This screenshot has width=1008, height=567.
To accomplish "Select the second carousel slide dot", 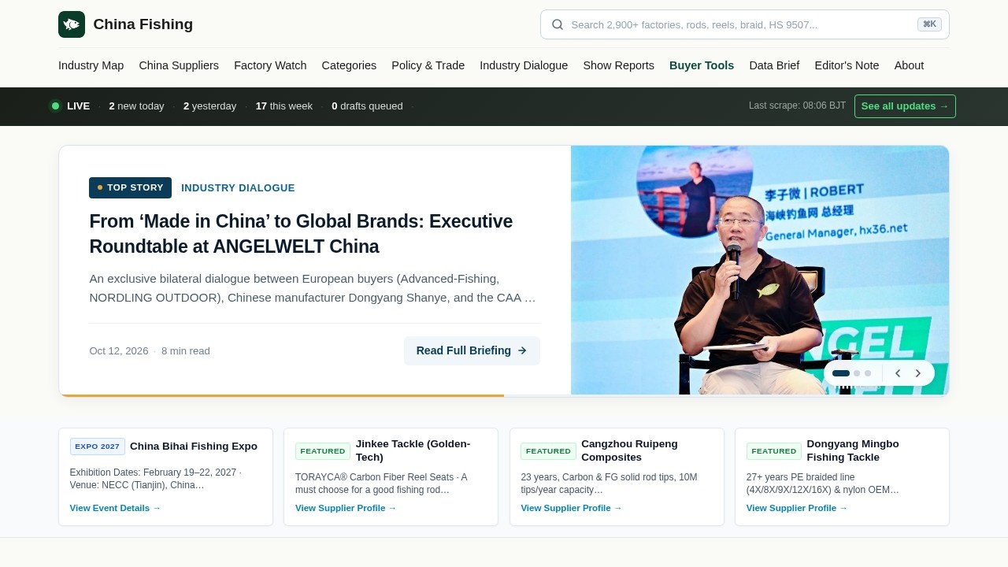I will tap(857, 373).
